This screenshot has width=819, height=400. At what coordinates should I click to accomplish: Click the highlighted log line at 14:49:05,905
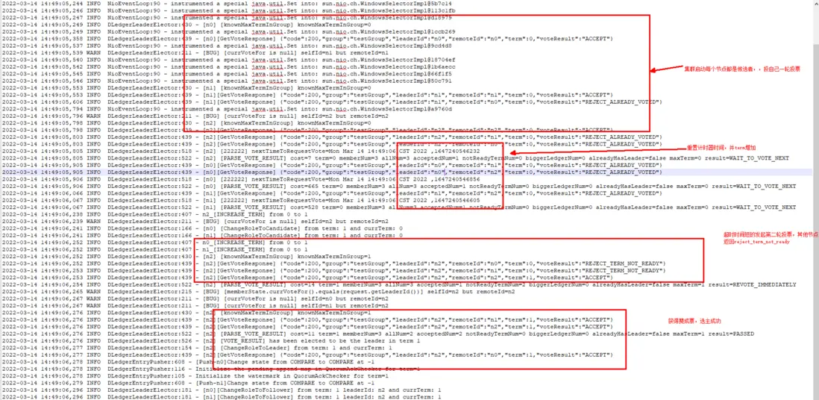click(x=406, y=172)
